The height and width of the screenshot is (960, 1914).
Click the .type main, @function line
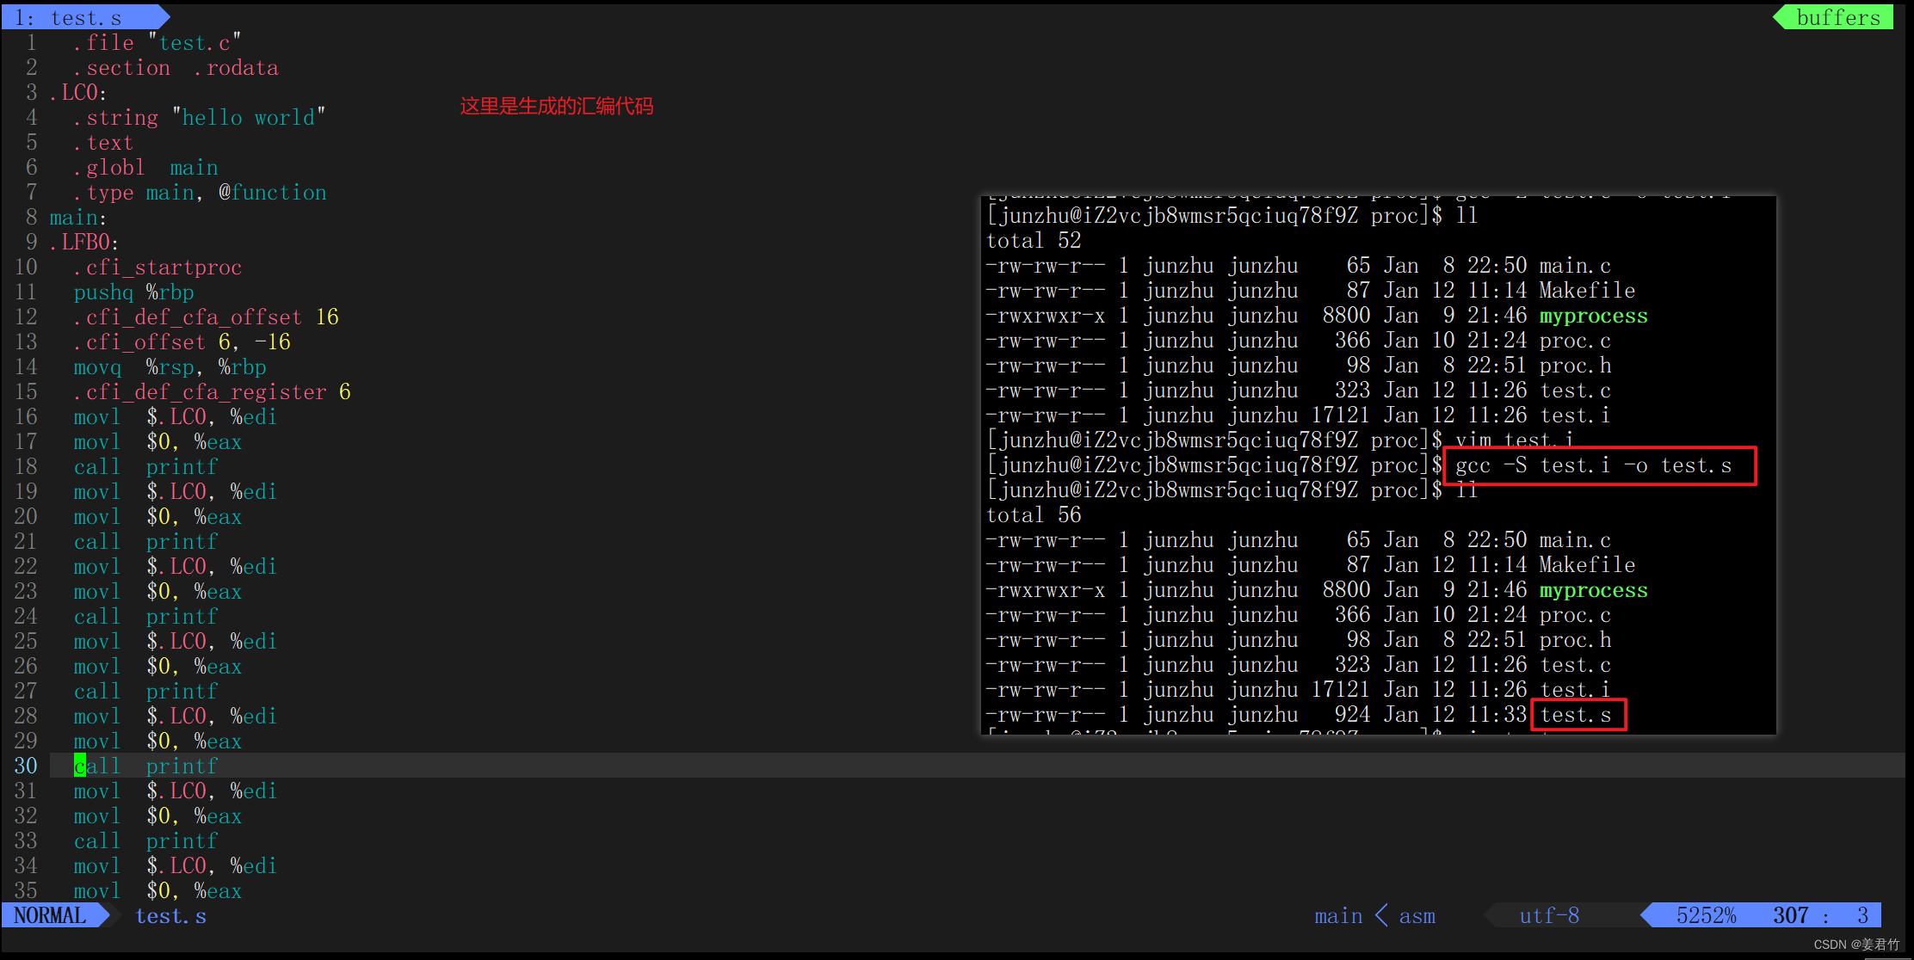200,192
